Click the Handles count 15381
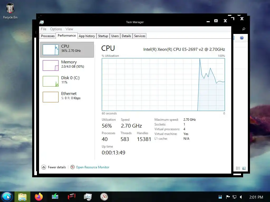Viewport: 270px width, 202px height. (x=144, y=139)
